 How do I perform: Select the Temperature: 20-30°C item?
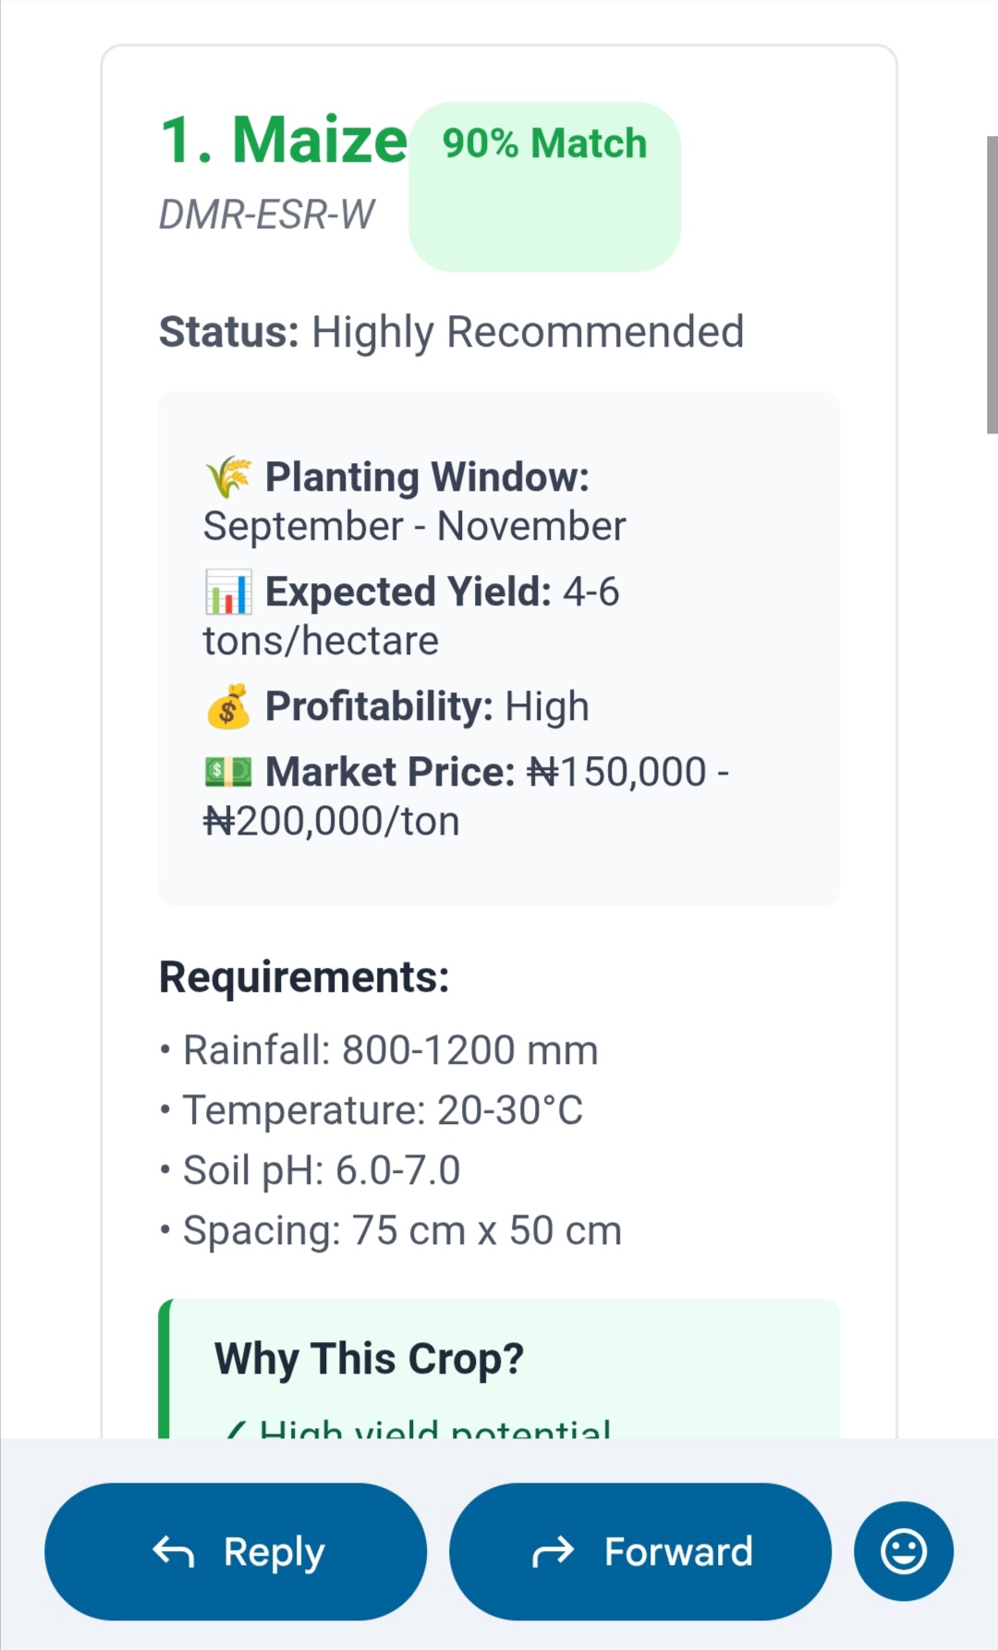click(382, 1110)
